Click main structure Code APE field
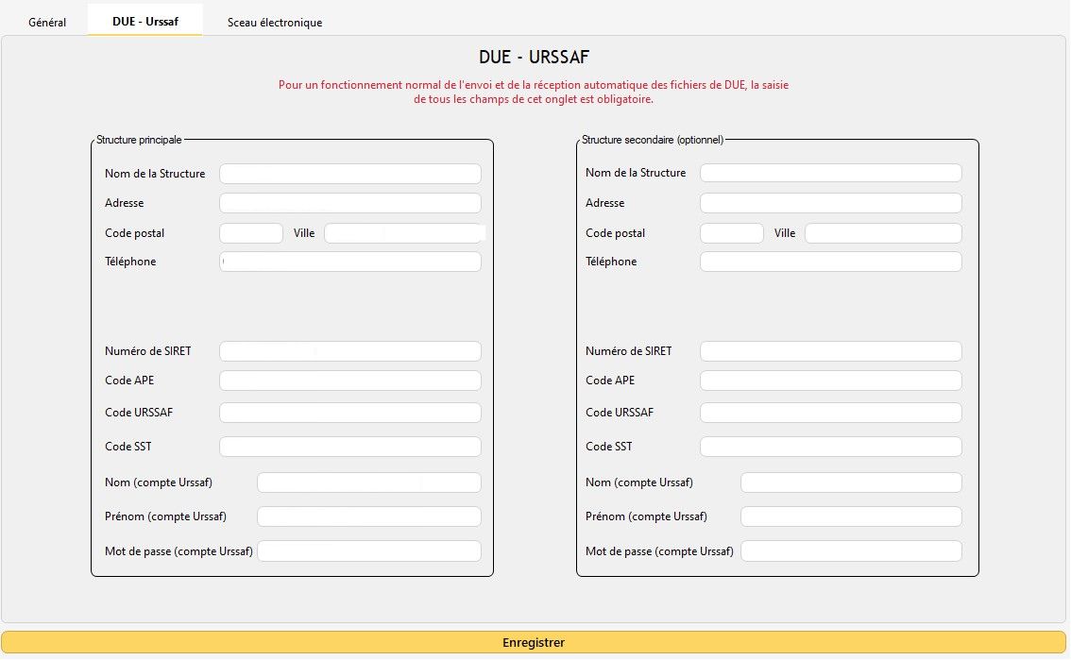This screenshot has height=660, width=1071. coord(349,381)
